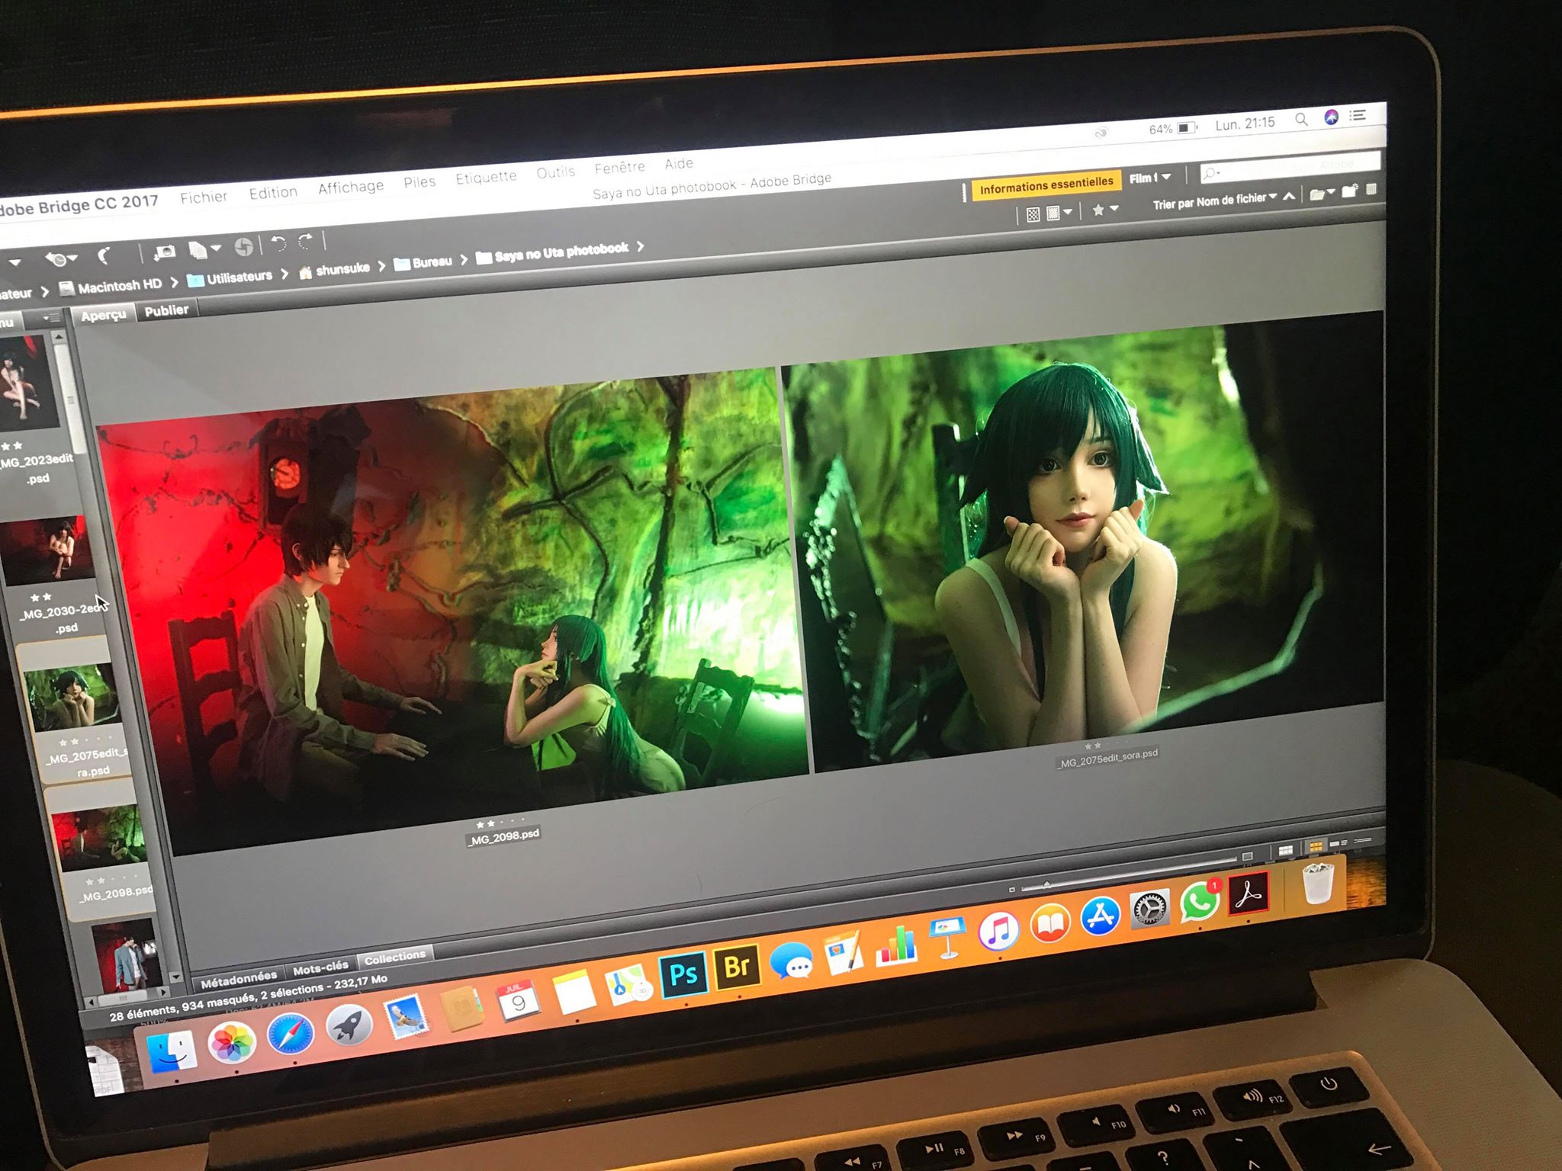Viewport: 1562px width, 1171px height.
Task: Click the boomerang return-to-app icon
Action: tap(104, 255)
